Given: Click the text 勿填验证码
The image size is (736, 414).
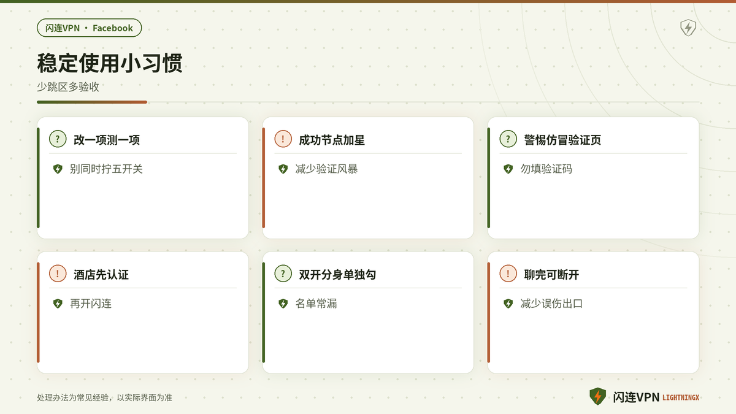Looking at the screenshot, I should [546, 169].
